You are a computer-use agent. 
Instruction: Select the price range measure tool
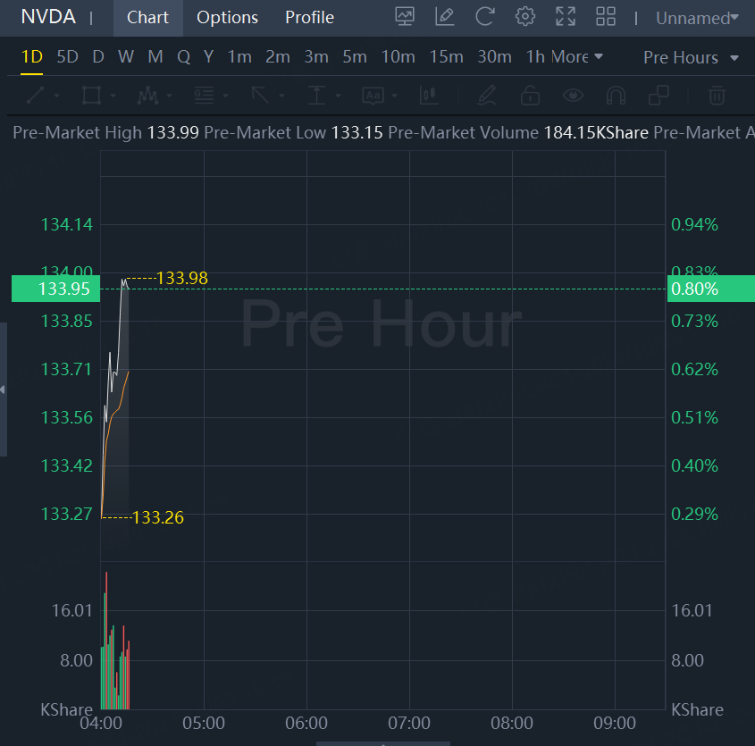(x=316, y=96)
